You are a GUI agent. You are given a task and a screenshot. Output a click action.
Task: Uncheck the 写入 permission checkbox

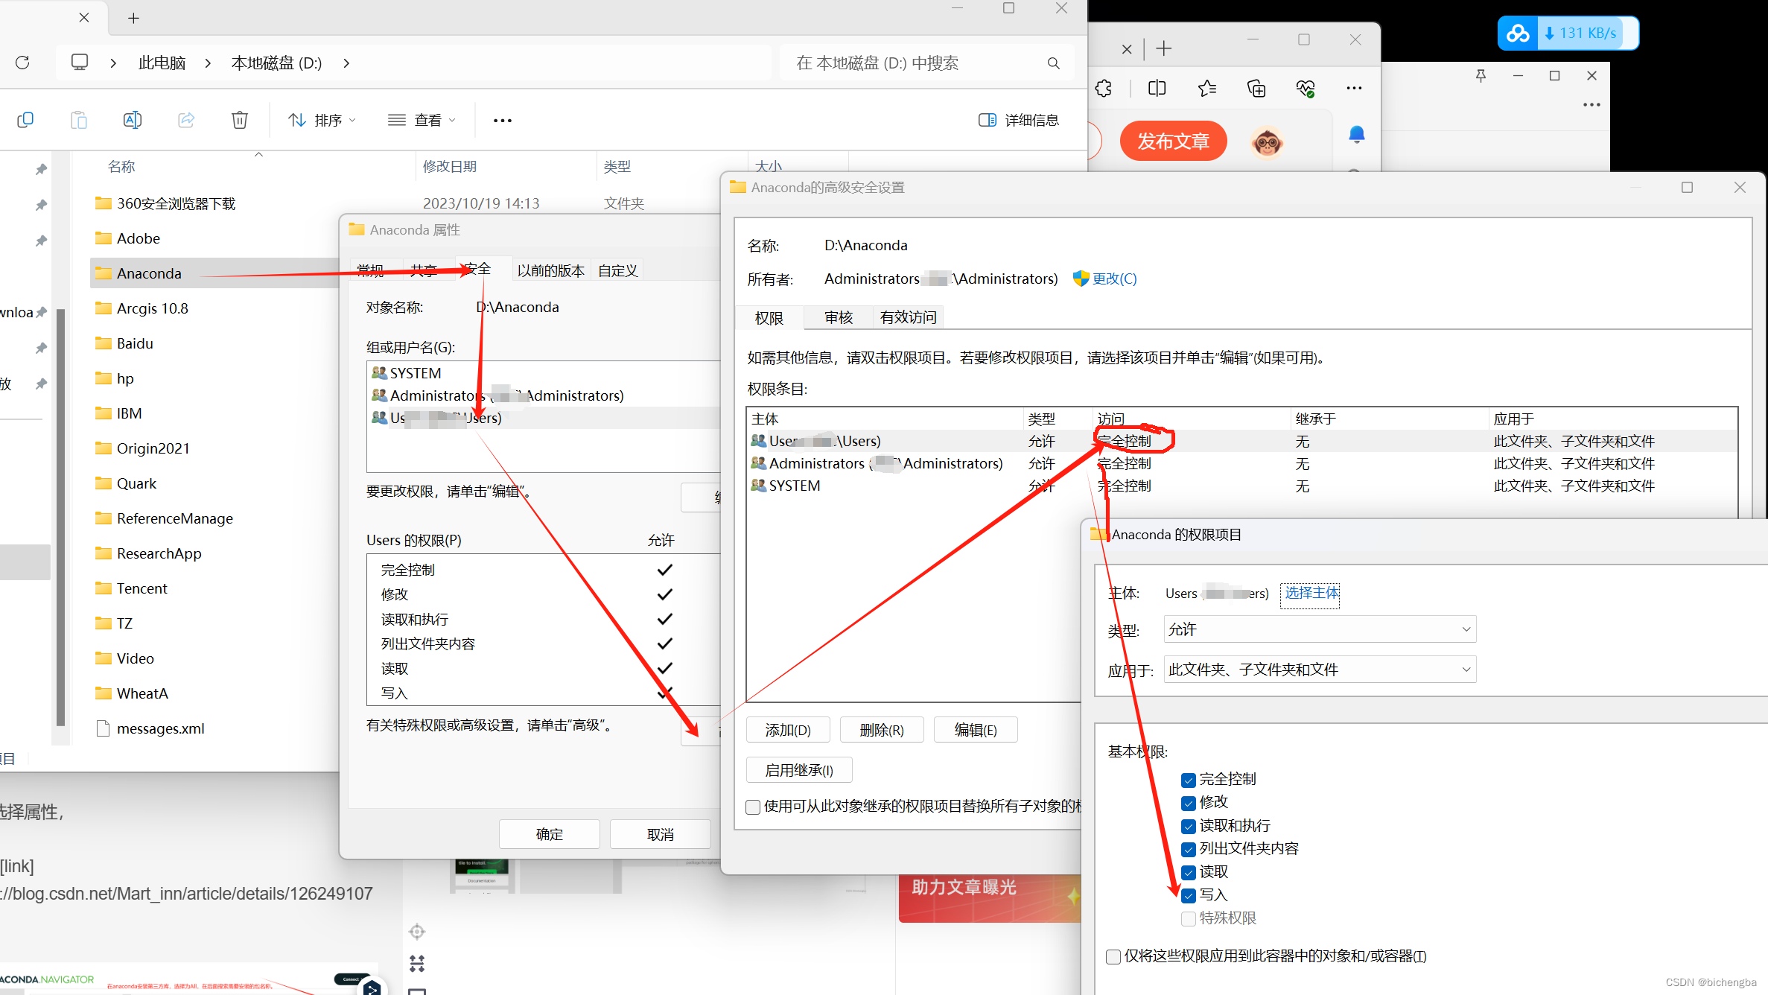coord(1188,895)
